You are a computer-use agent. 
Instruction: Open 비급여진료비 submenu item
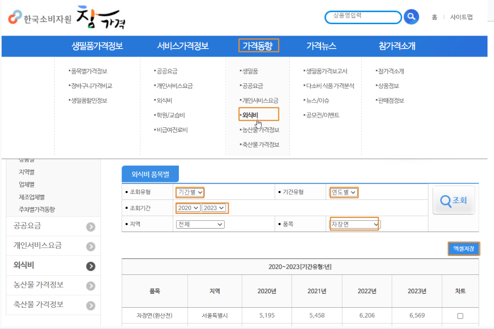coord(172,130)
